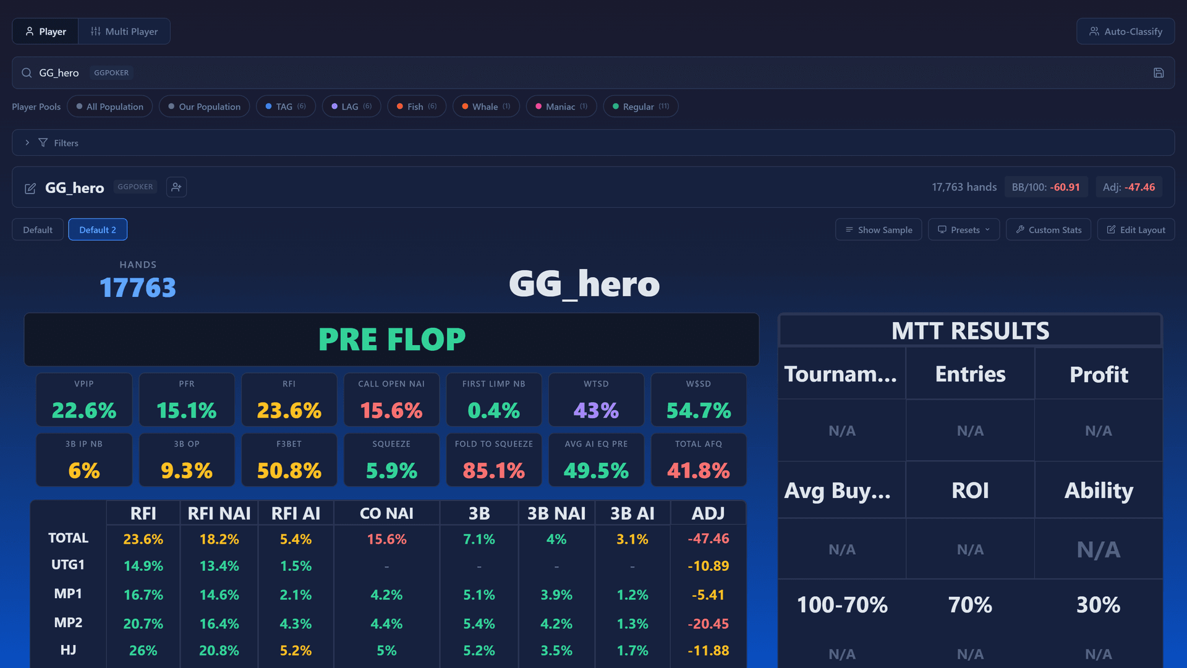
Task: Toggle the TAG player pool chip
Action: 286,106
